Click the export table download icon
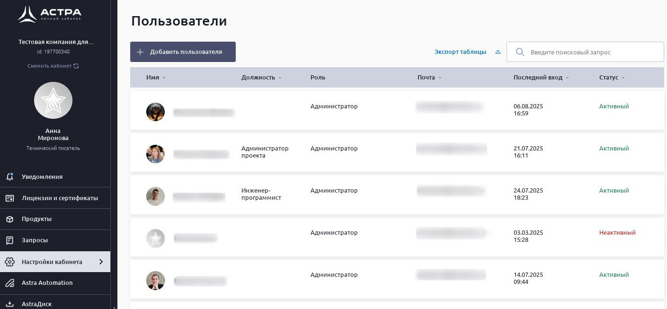Screen dimensions: 667x309 pyautogui.click(x=498, y=52)
